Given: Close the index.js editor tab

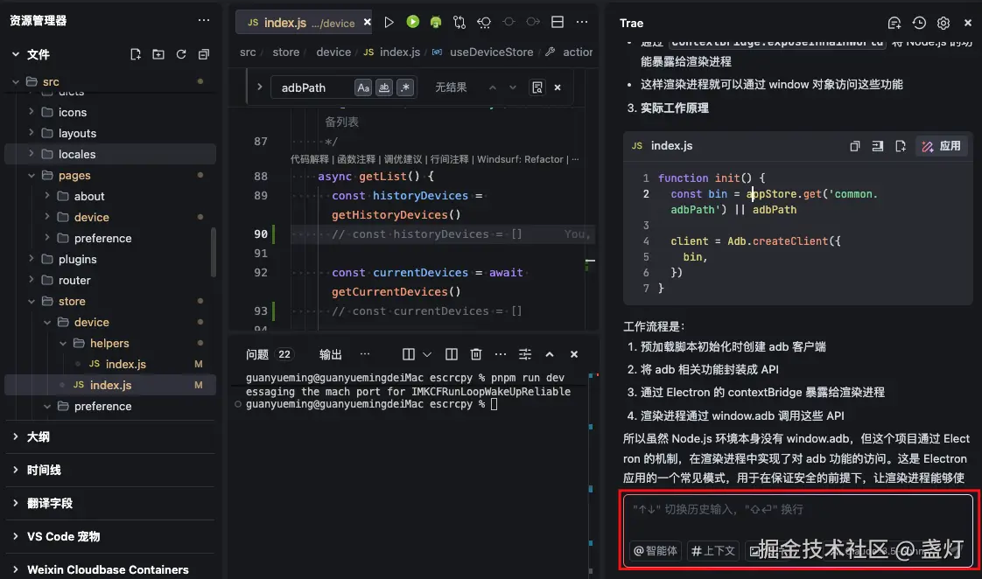Looking at the screenshot, I should point(368,22).
